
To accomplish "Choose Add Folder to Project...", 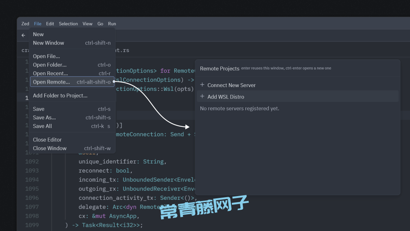I will [60, 95].
